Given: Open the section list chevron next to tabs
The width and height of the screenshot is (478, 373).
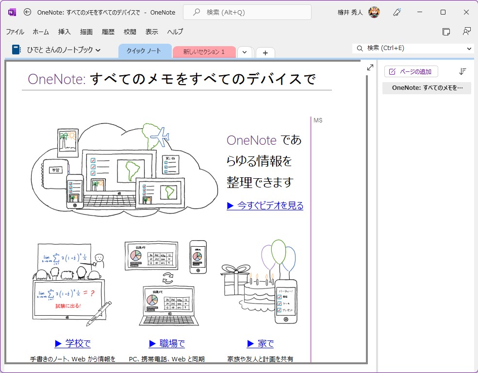Looking at the screenshot, I should point(245,52).
